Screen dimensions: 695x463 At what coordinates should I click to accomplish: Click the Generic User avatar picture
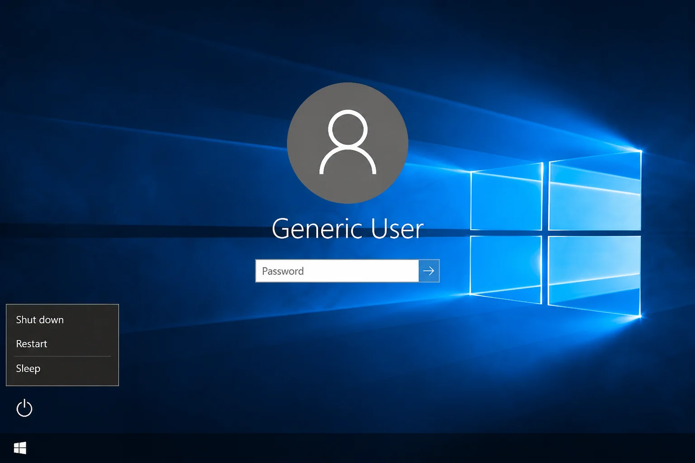(347, 143)
